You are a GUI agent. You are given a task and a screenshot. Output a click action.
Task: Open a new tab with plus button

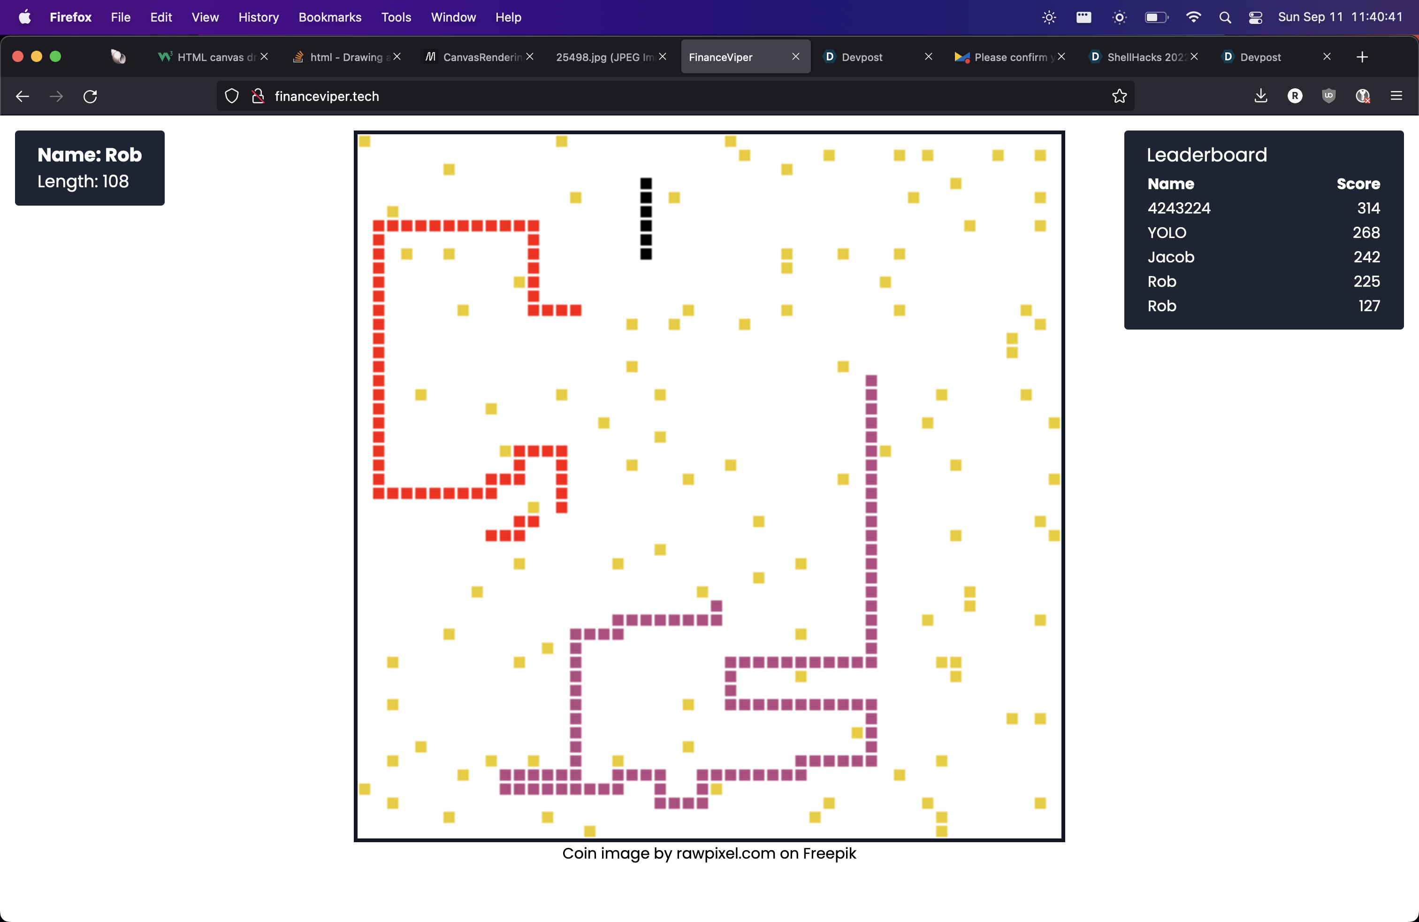tap(1362, 57)
